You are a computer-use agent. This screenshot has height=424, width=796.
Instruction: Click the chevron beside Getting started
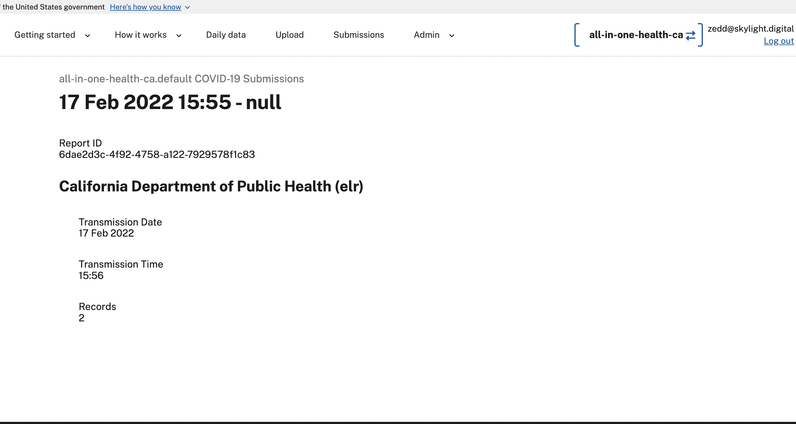tap(88, 36)
